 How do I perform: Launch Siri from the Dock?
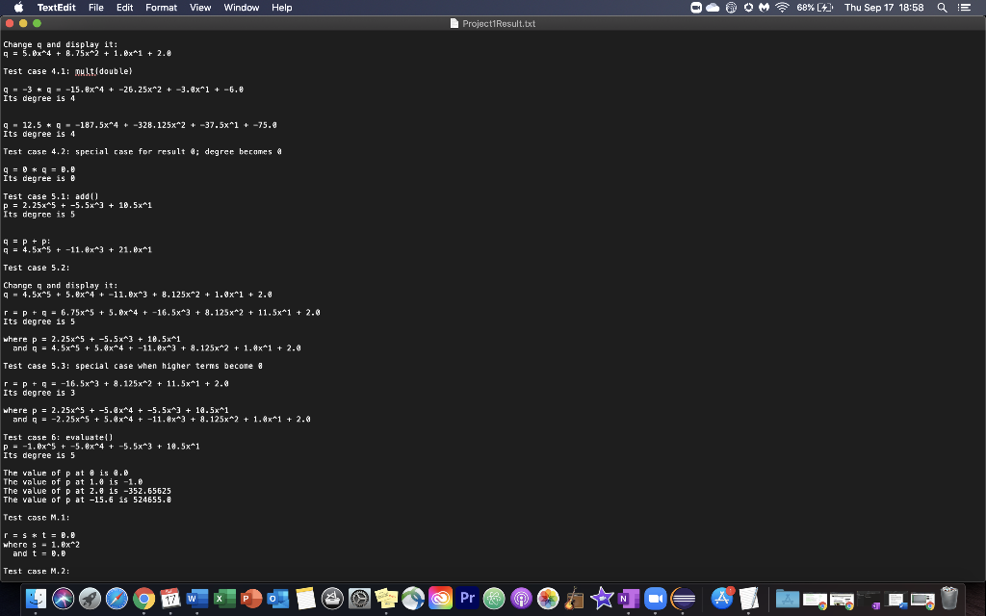63,599
